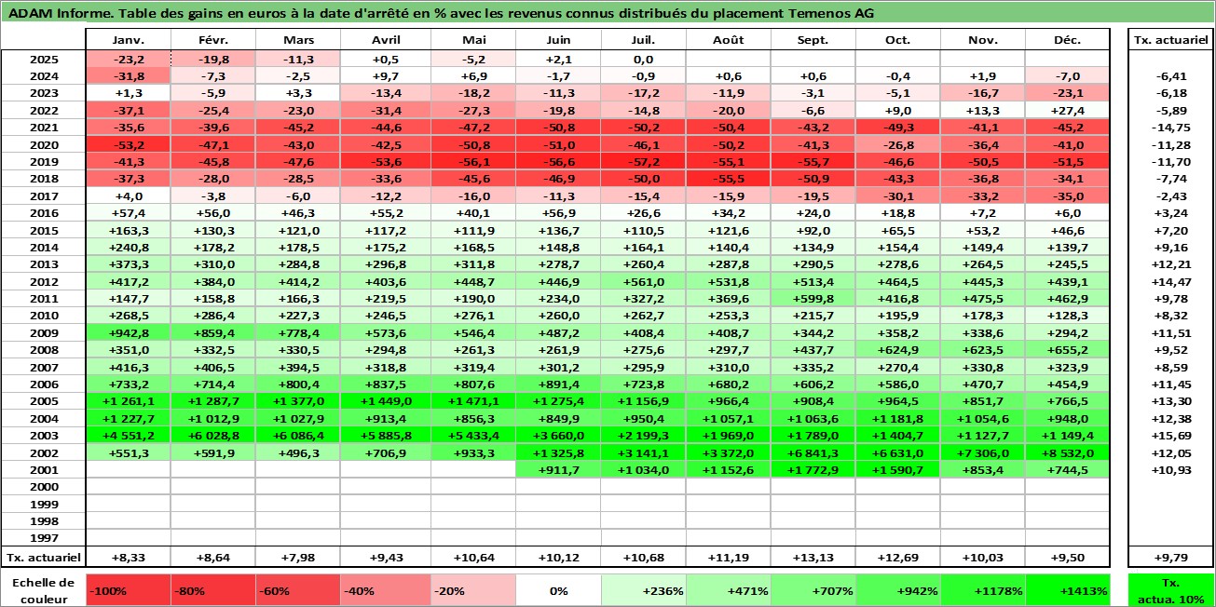Click the 2016 year row label
Screen dimensions: 1216x607
[43, 213]
